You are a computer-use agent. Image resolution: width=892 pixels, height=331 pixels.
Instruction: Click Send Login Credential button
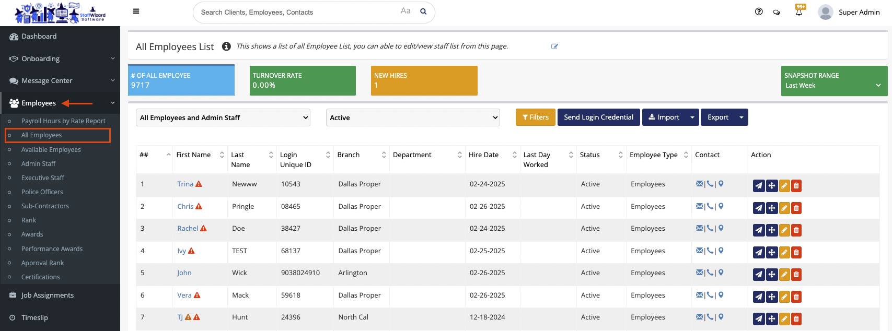599,117
